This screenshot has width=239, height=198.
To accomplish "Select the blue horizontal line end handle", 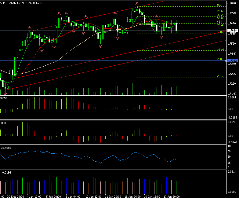I will [226, 61].
